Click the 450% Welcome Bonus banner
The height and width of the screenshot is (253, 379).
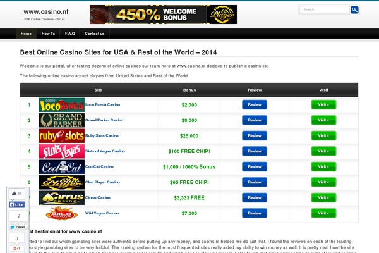[163, 15]
